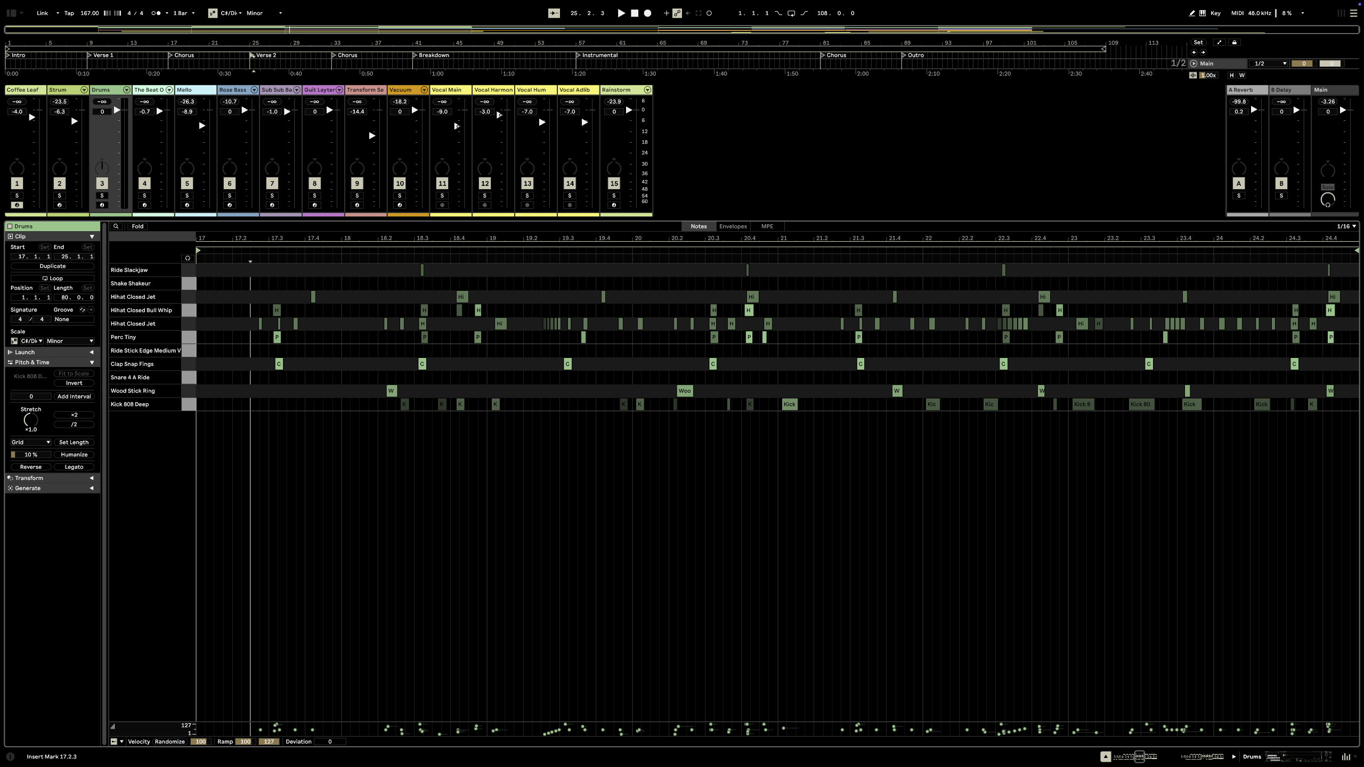Viewport: 1364px width, 767px height.
Task: Open the 1/2 scene quantize dropdown
Action: coord(1270,63)
